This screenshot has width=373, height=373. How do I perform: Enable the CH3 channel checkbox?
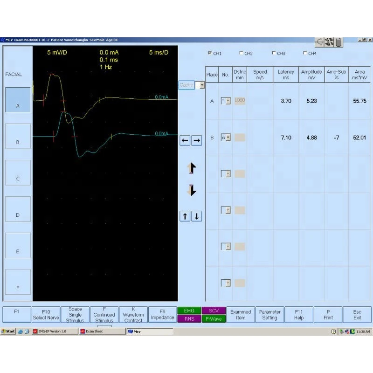pos(274,53)
